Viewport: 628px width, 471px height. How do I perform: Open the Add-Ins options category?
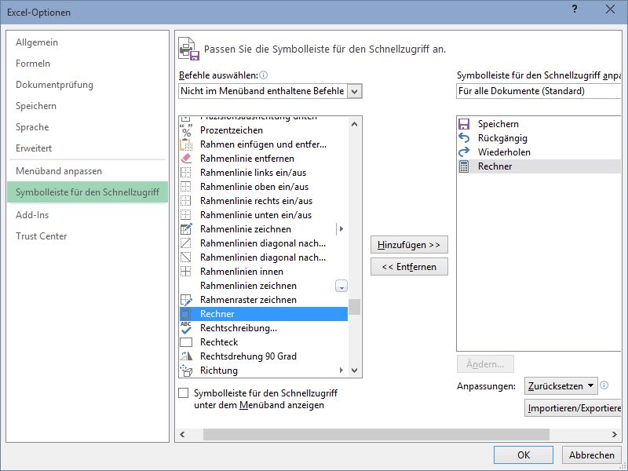pyautogui.click(x=32, y=215)
